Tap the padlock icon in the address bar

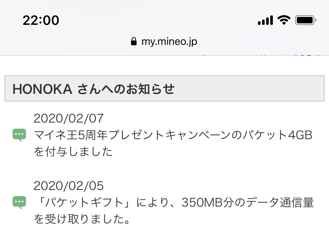coord(134,41)
